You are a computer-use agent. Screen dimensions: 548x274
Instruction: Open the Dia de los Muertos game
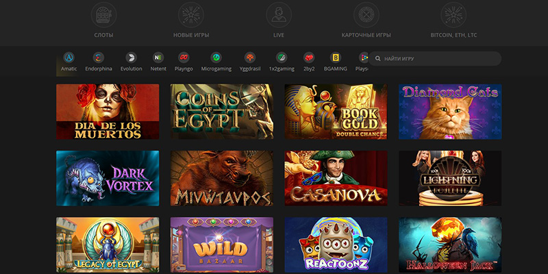point(108,112)
